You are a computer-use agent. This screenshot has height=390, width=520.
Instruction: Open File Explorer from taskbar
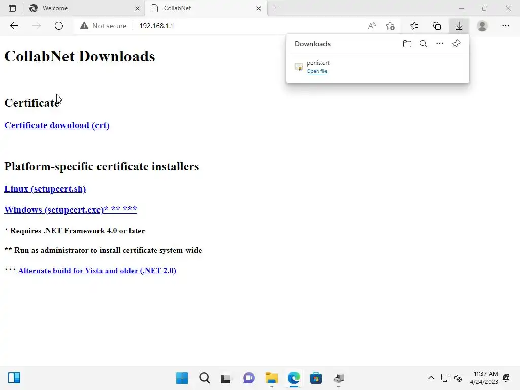point(272,378)
